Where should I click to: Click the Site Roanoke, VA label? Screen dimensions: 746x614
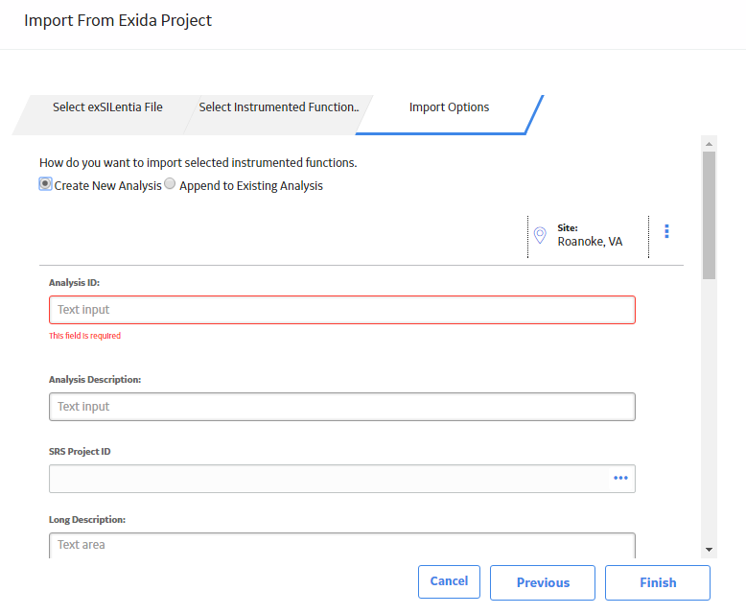pyautogui.click(x=590, y=235)
